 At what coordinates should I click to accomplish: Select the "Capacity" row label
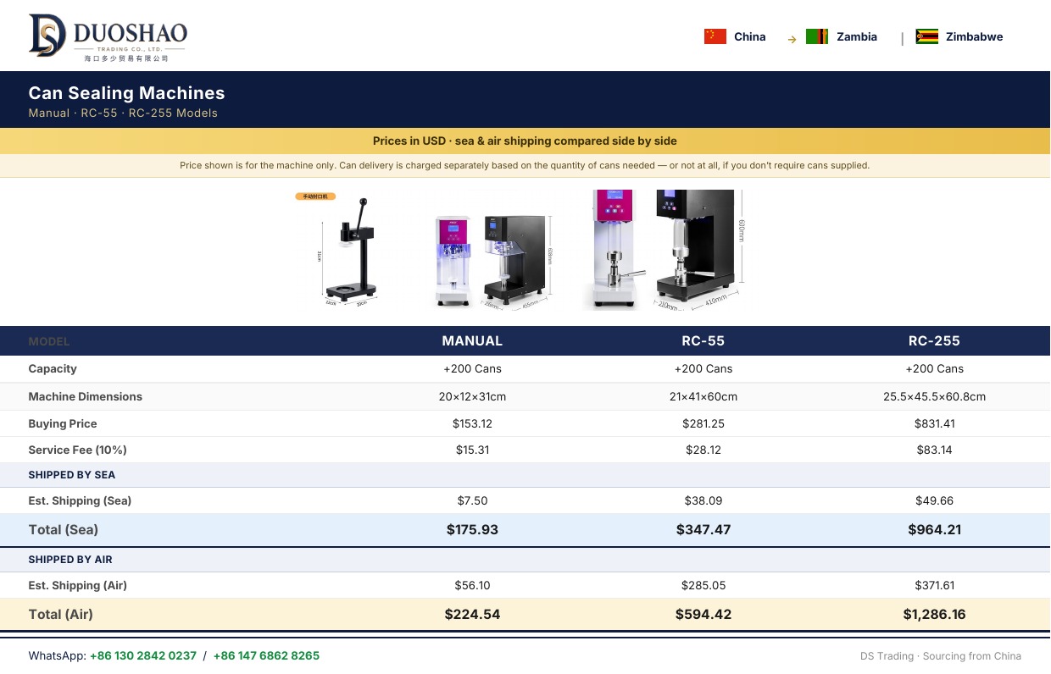[x=53, y=368]
